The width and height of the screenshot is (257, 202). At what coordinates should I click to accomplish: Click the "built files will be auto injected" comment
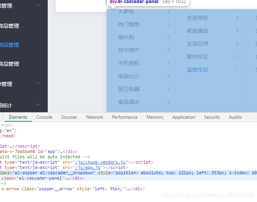click(45, 157)
